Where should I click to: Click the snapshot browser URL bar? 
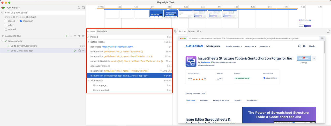[253, 38]
